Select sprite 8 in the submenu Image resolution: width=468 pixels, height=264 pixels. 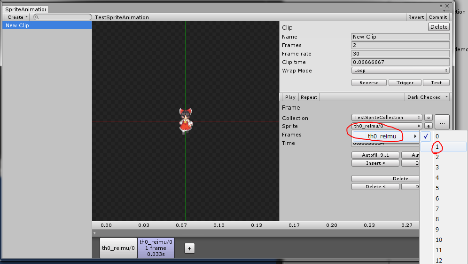444,219
